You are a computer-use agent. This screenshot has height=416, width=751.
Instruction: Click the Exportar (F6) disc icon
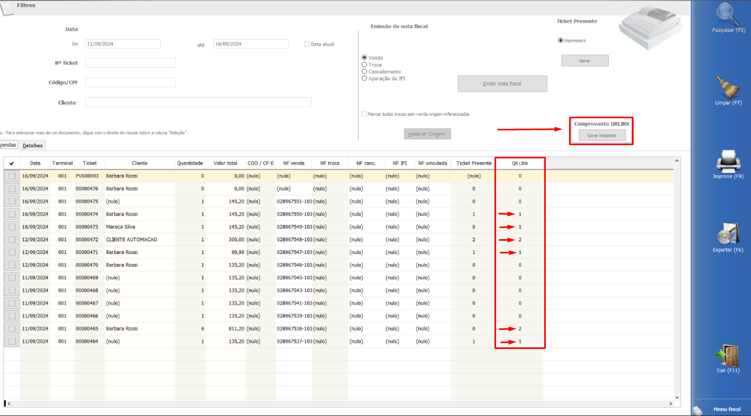pos(728,233)
